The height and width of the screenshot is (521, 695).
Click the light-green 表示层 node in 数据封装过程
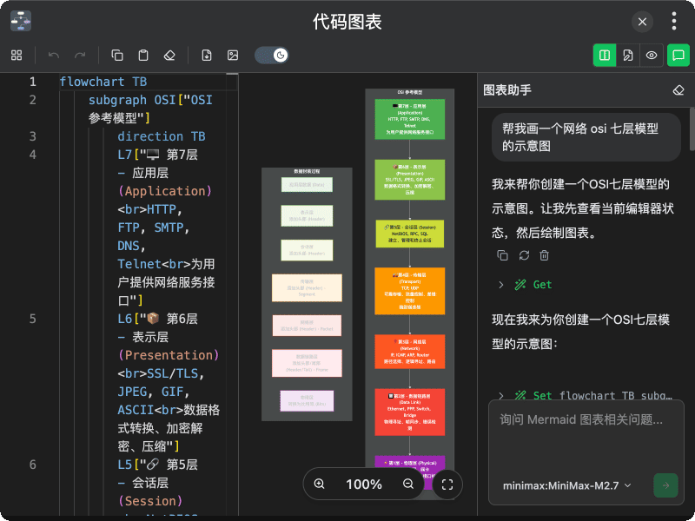(307, 215)
